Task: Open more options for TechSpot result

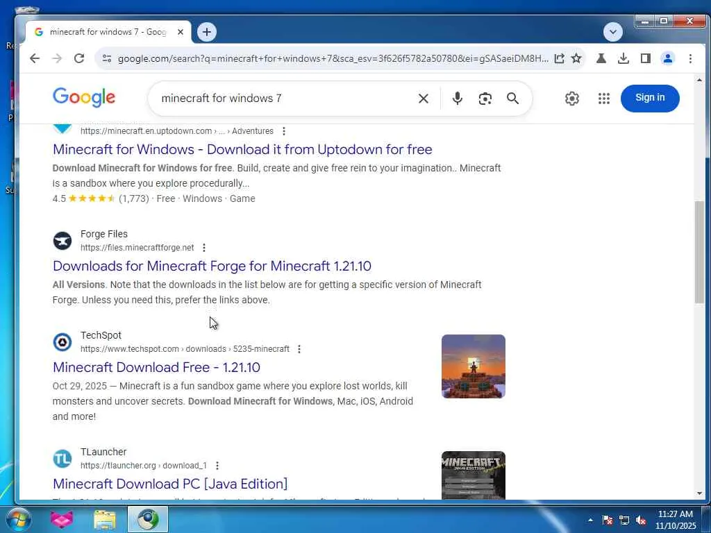Action: (x=299, y=349)
